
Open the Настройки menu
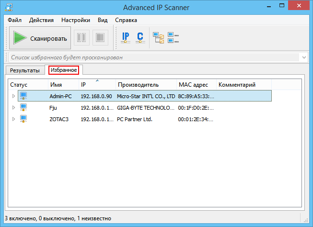[x=75, y=20]
